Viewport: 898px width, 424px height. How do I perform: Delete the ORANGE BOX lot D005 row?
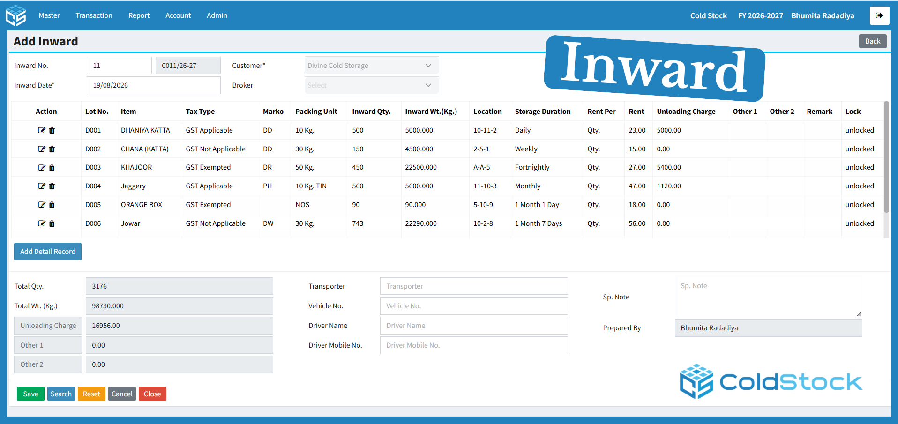pos(52,205)
